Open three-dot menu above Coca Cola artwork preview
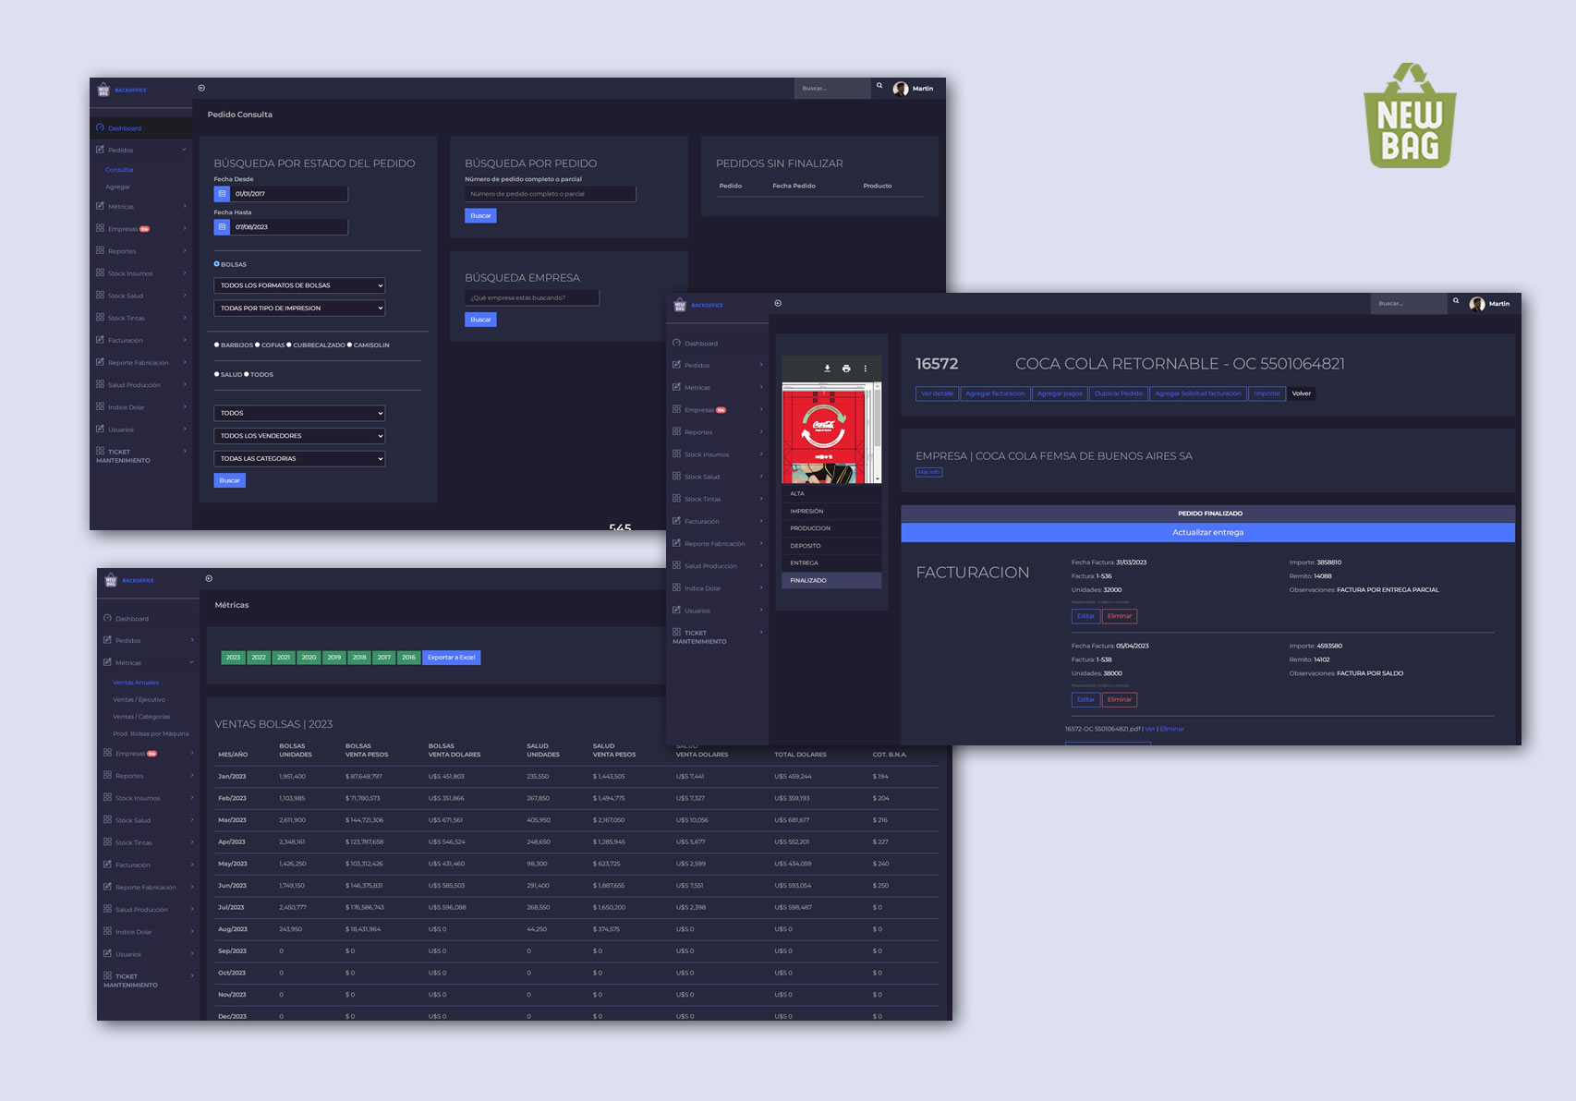This screenshot has width=1576, height=1101. tap(866, 369)
